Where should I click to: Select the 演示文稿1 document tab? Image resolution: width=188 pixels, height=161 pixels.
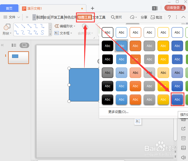[53, 8]
